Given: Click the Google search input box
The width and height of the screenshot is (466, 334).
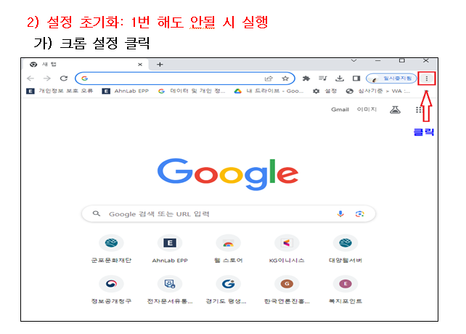Looking at the screenshot, I should pos(229,214).
